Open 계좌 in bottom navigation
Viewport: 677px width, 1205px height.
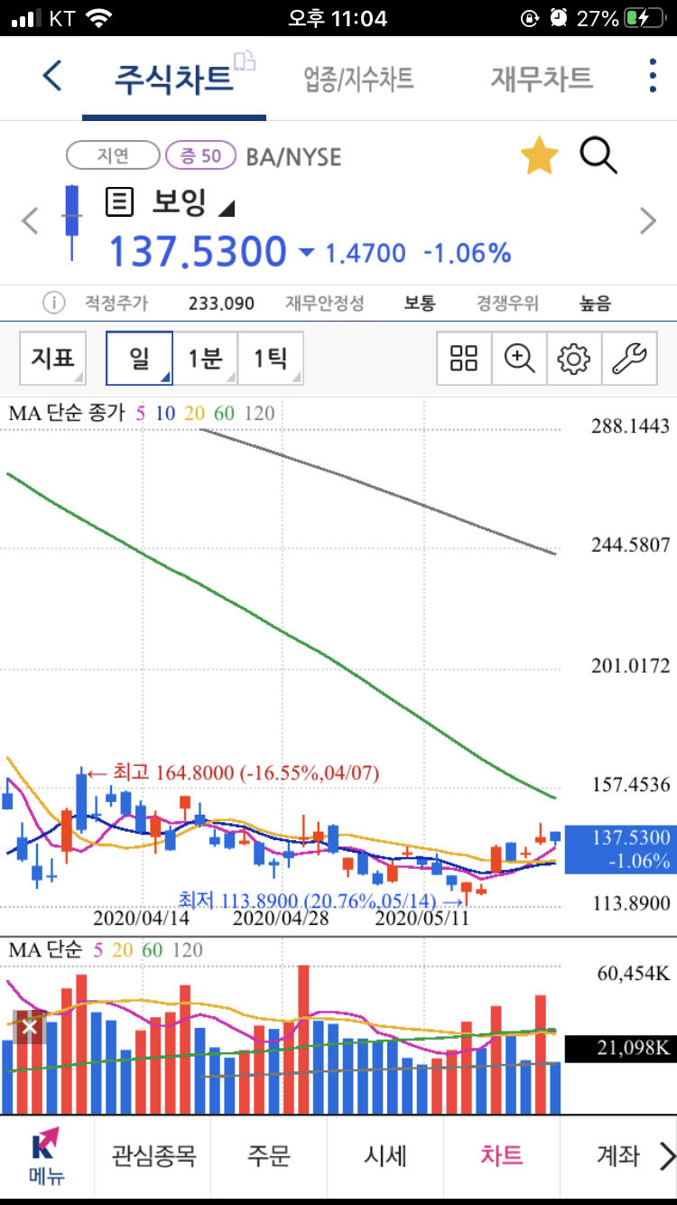(x=617, y=1155)
